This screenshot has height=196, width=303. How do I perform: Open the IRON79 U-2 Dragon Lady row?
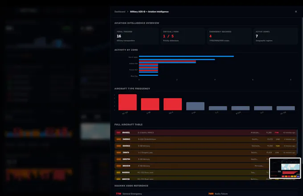[x=205, y=152]
